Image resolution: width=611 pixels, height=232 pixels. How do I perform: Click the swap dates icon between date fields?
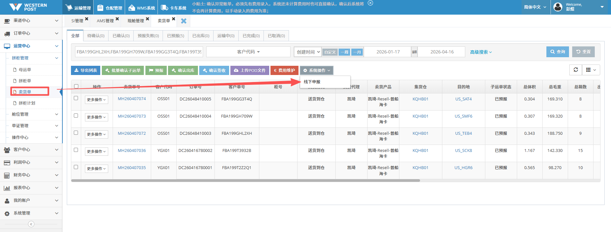point(414,52)
